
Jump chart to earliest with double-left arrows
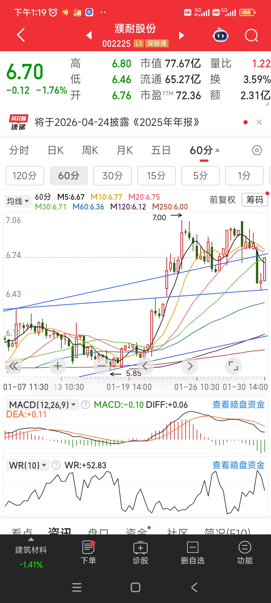(x=14, y=366)
